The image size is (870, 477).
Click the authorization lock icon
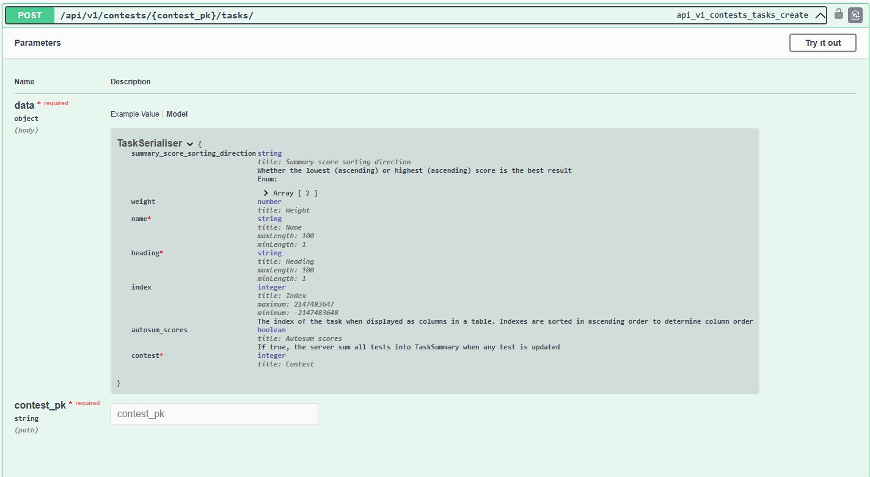(839, 14)
